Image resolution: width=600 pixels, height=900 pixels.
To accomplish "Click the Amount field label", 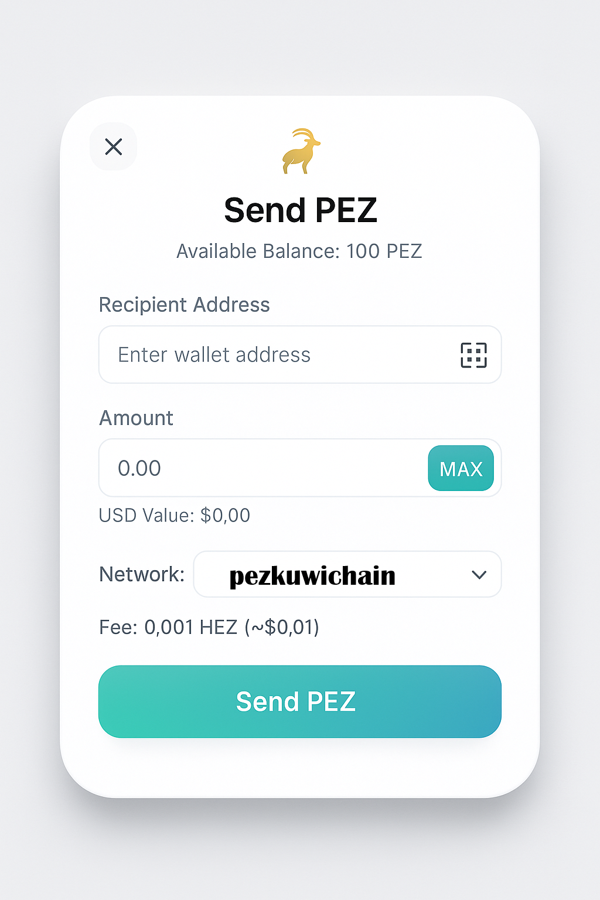I will (136, 418).
